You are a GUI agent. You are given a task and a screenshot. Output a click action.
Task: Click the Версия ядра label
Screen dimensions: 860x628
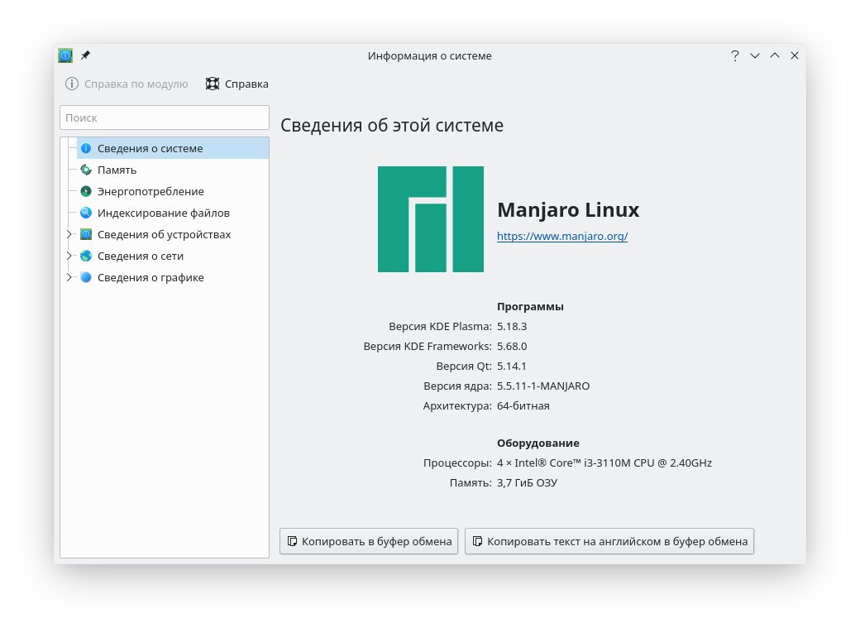(x=457, y=386)
